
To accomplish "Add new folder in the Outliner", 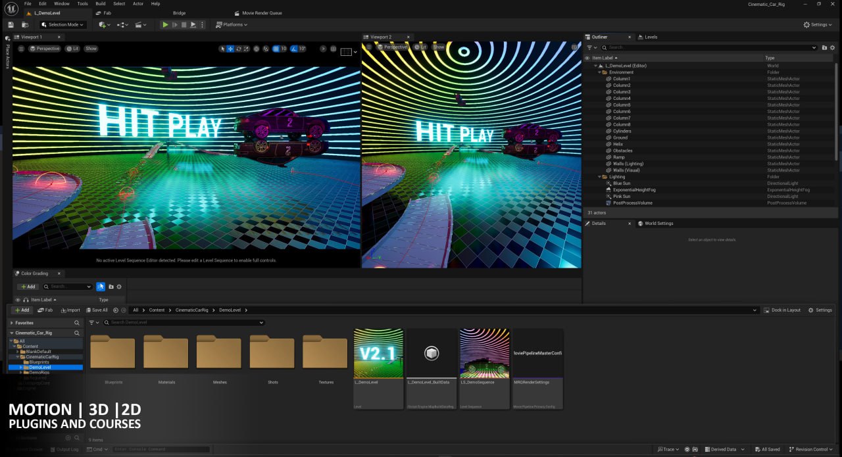I will point(824,47).
